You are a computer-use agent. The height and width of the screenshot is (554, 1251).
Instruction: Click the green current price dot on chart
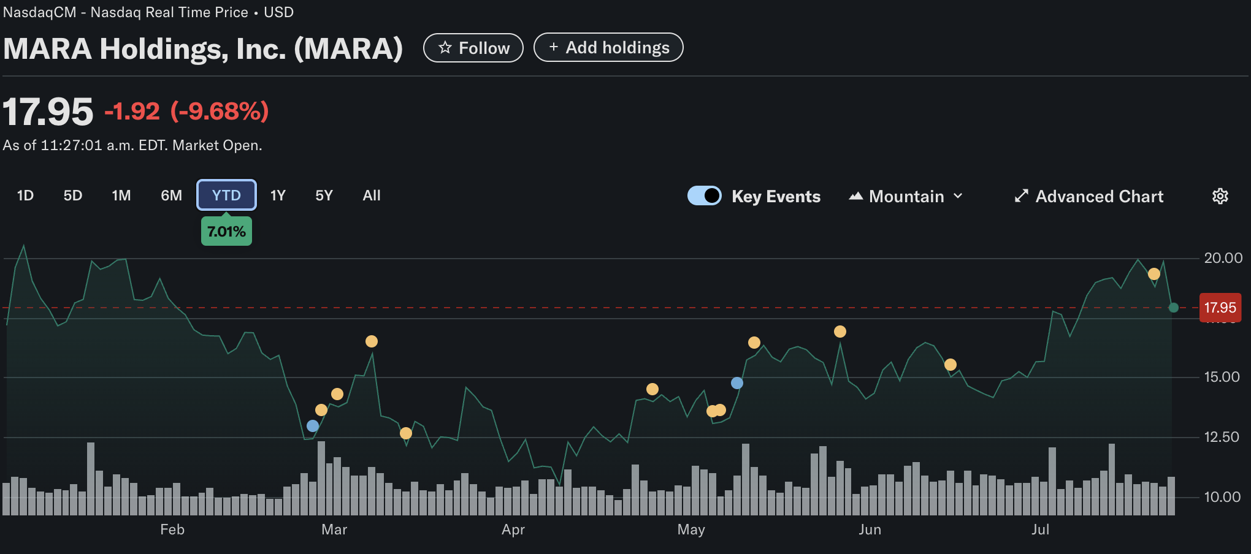(x=1173, y=308)
